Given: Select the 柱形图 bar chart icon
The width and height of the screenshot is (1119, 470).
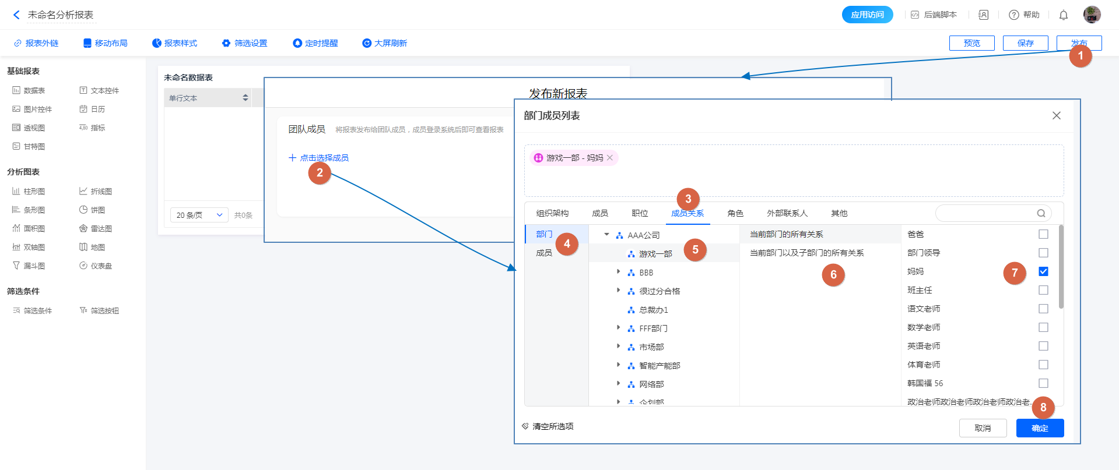Looking at the screenshot, I should [x=16, y=191].
